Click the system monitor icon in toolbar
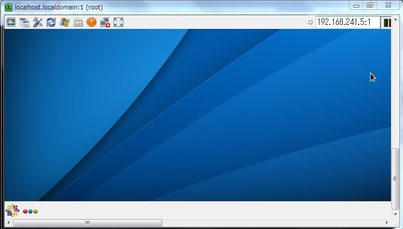This screenshot has width=403, height=229. (11, 22)
